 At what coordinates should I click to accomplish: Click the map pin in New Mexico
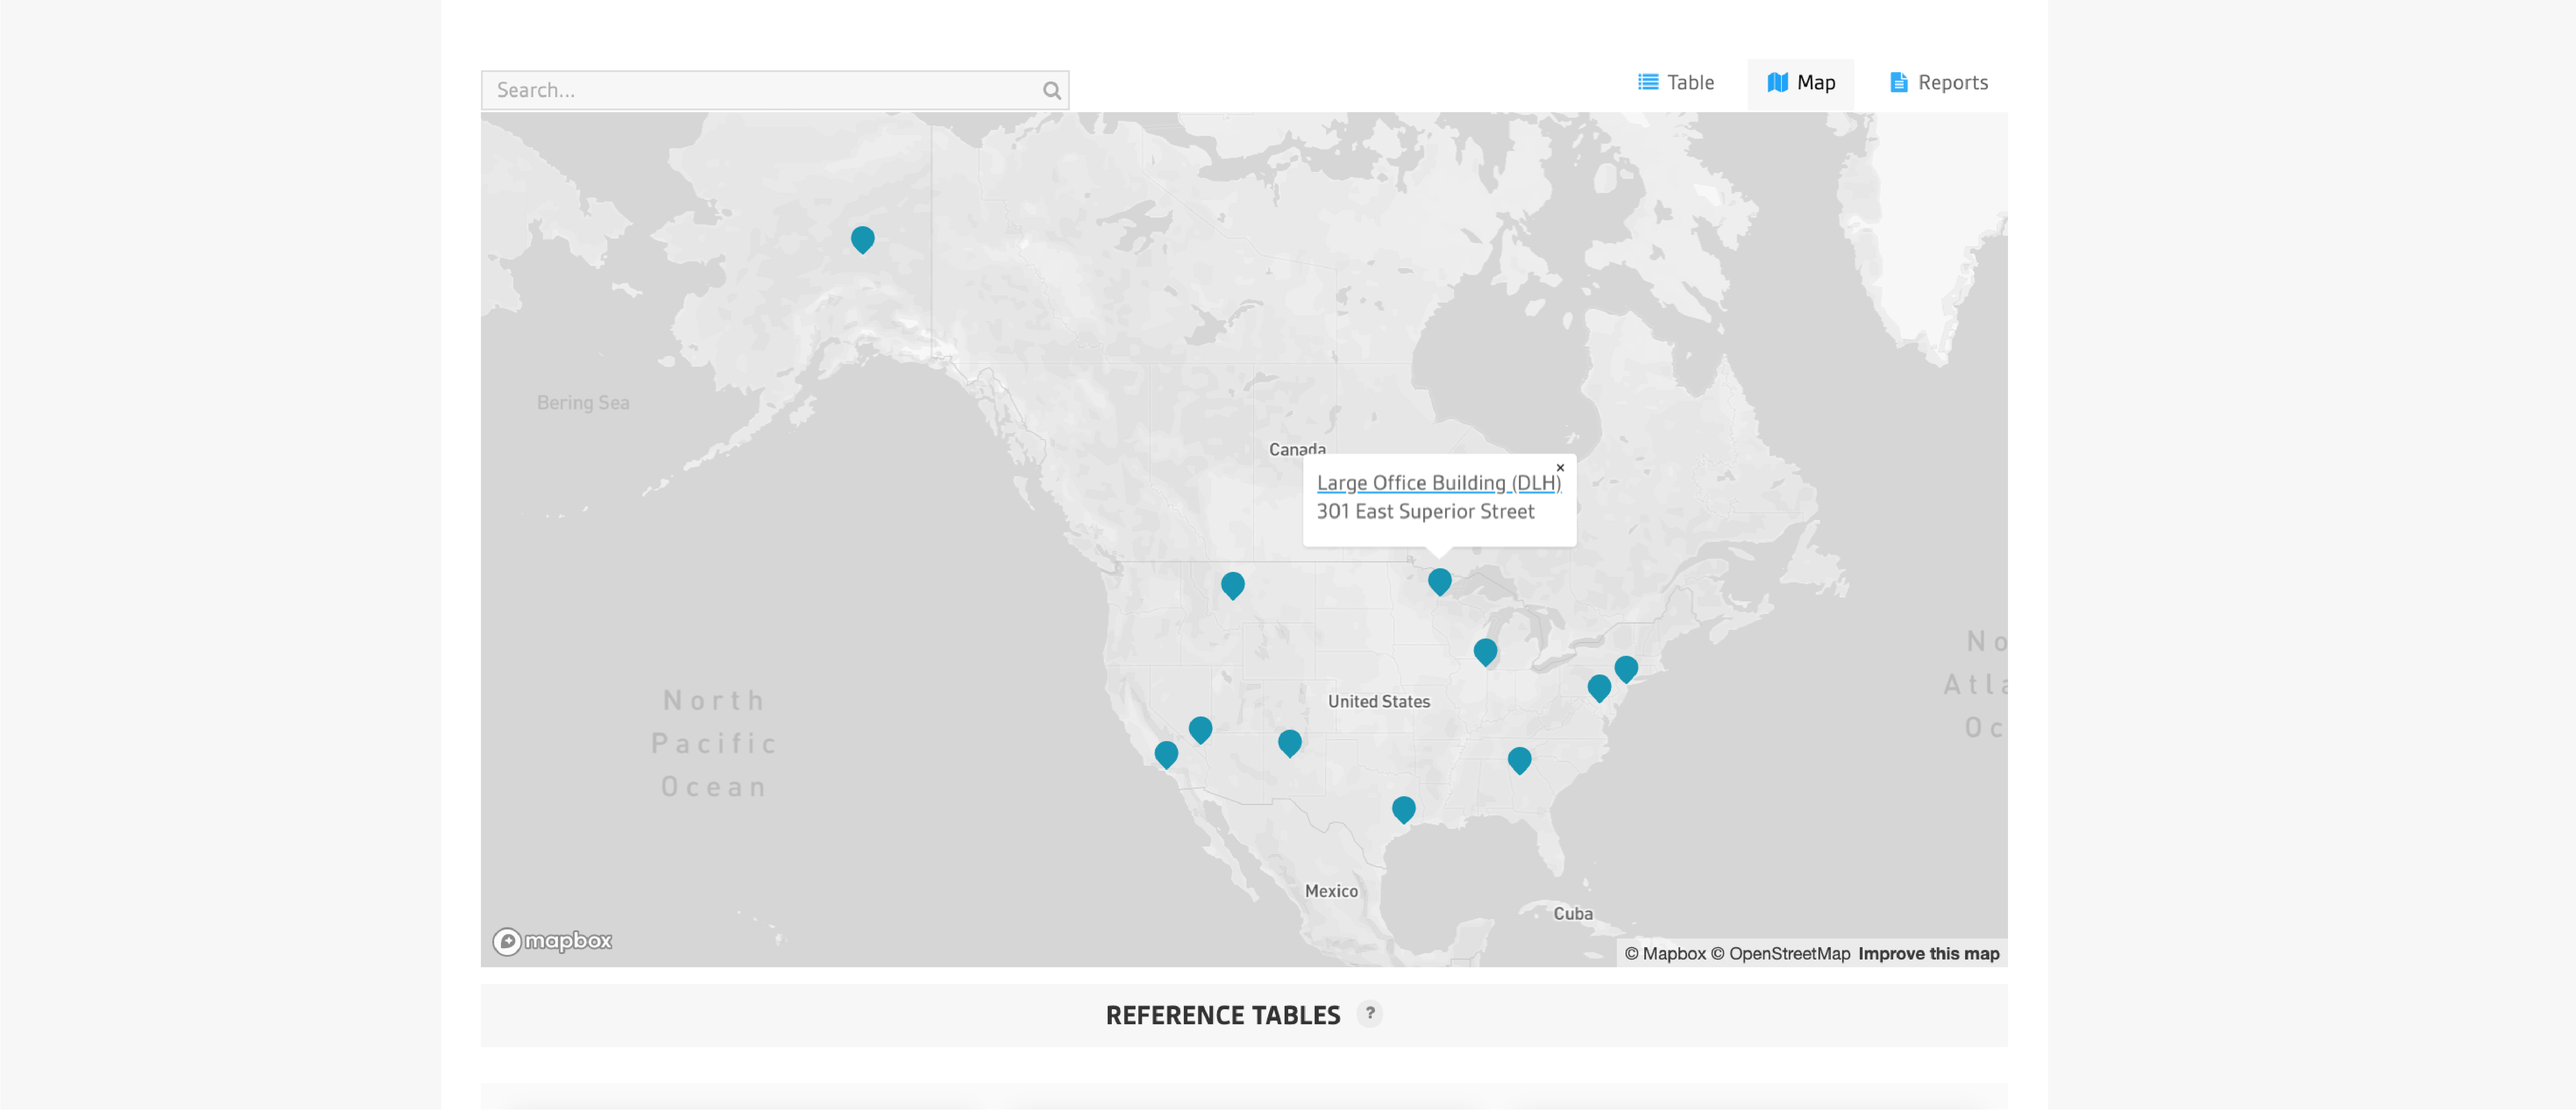click(x=1289, y=743)
